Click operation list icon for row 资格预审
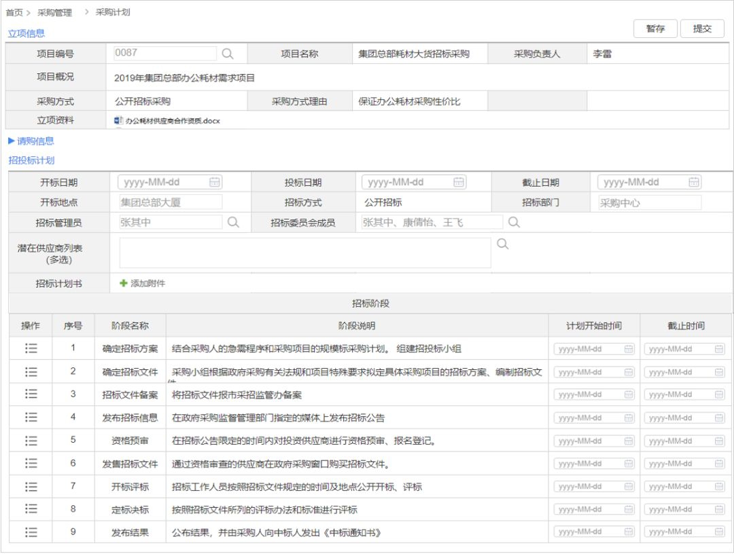 31,441
